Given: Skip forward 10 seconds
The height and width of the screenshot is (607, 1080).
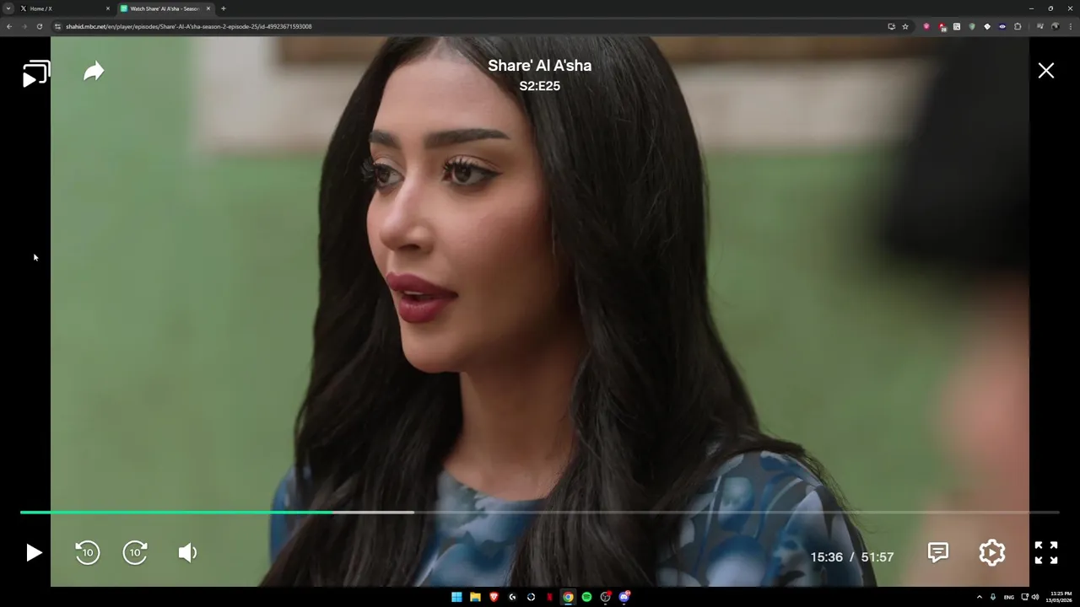Looking at the screenshot, I should pyautogui.click(x=135, y=553).
